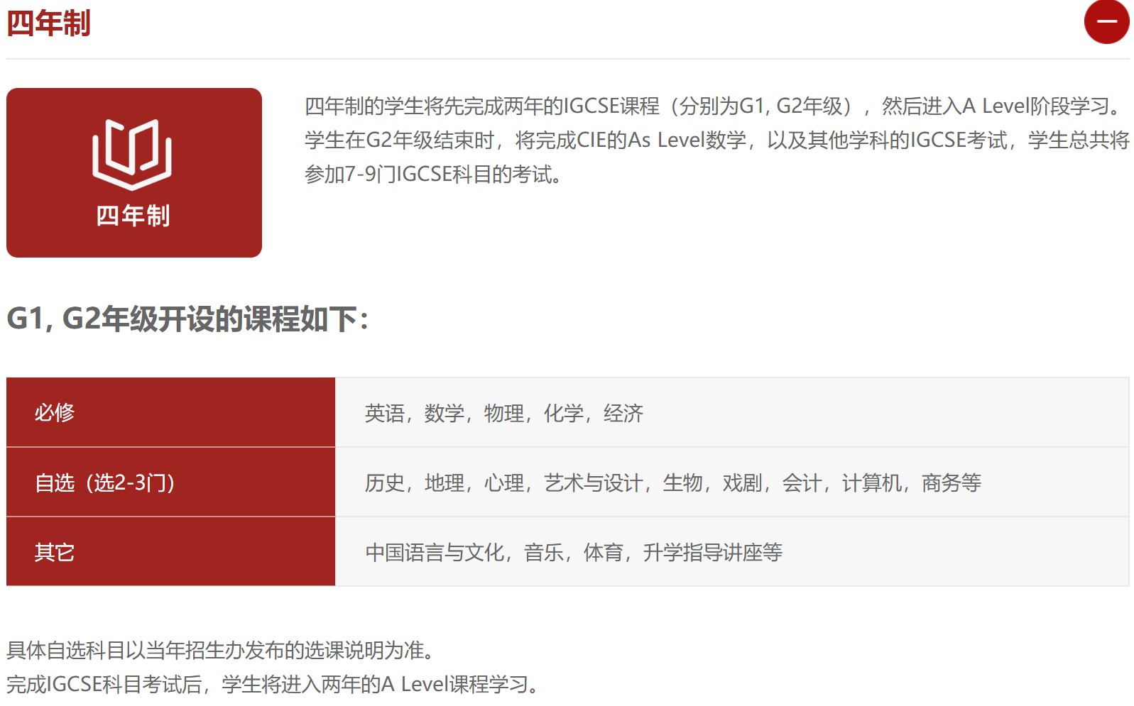1134x706 pixels.
Task: Click the open book icon in the red card
Action: click(x=132, y=154)
